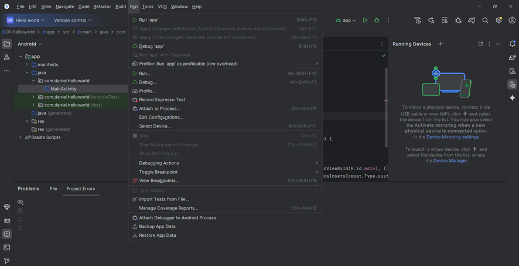Add a device with the plus icon
The image size is (519, 266).
tap(441, 44)
